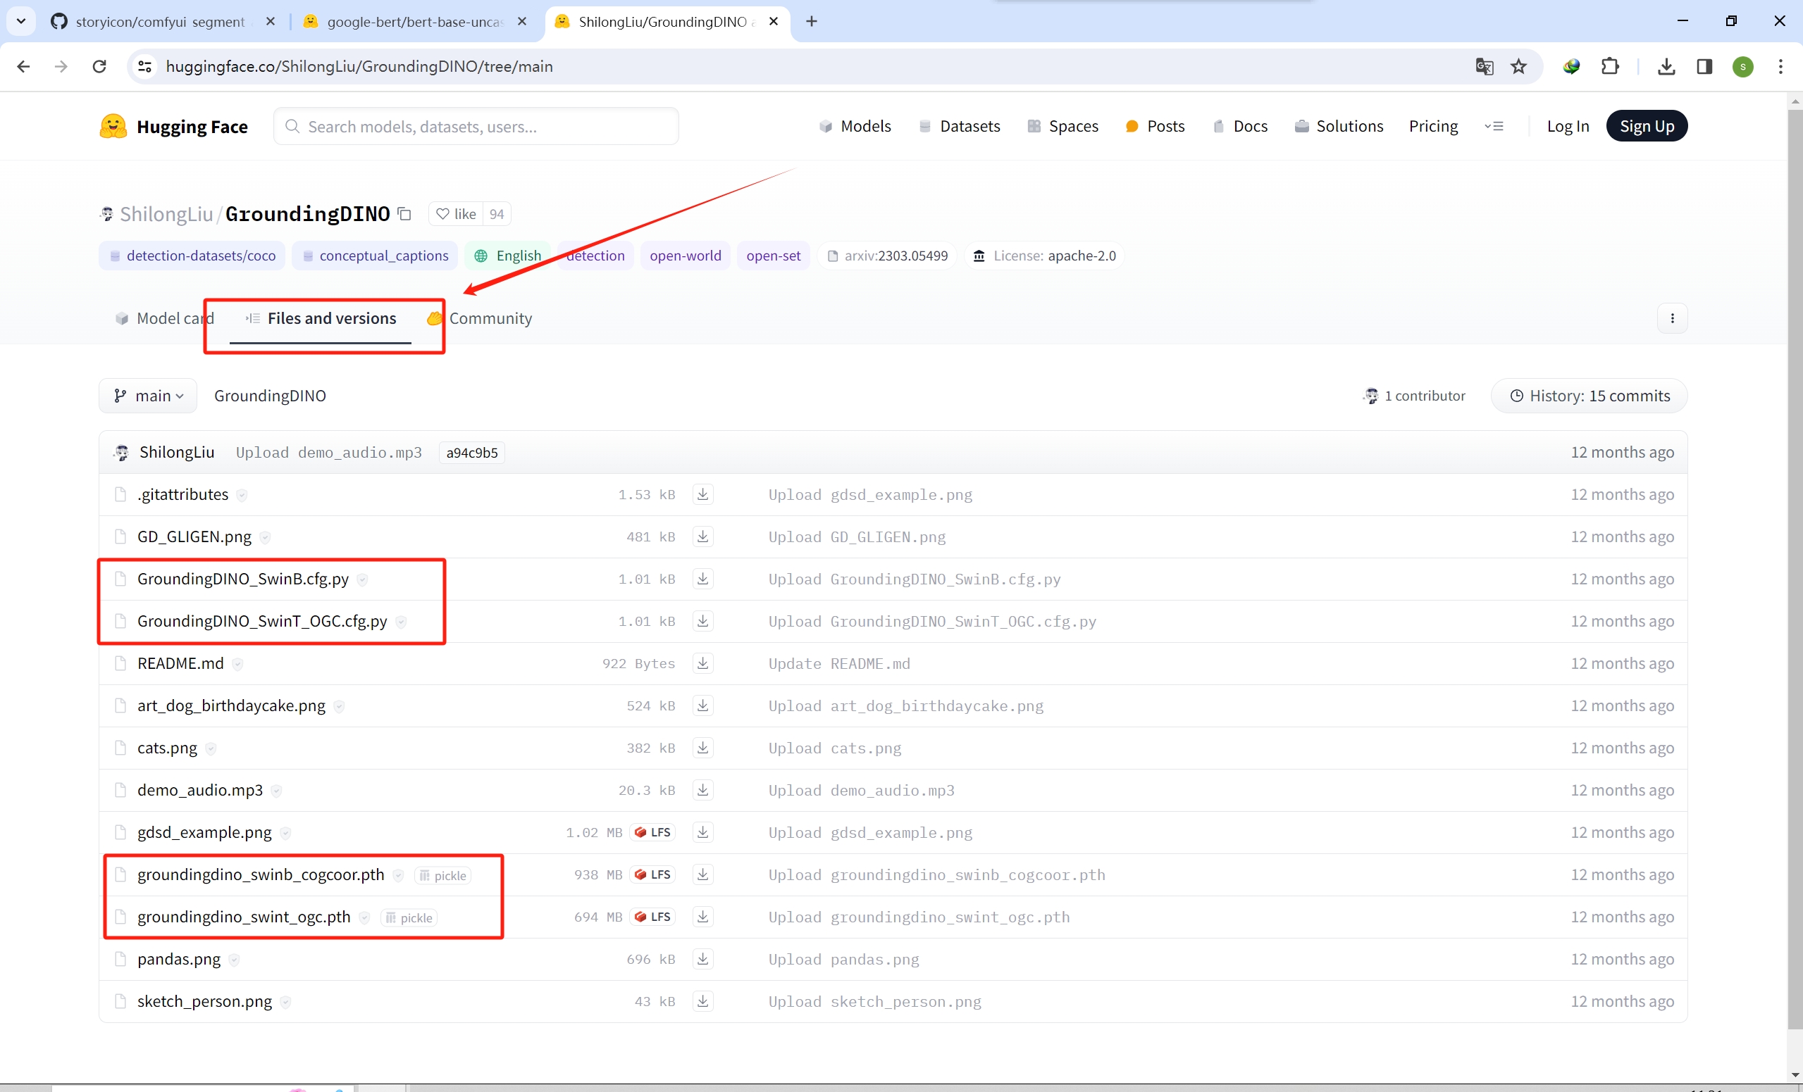Open Datasets in the navigation bar
This screenshot has height=1092, width=1803.
[x=960, y=127]
